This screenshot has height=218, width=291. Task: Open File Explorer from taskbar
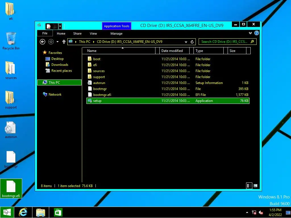click(41, 212)
